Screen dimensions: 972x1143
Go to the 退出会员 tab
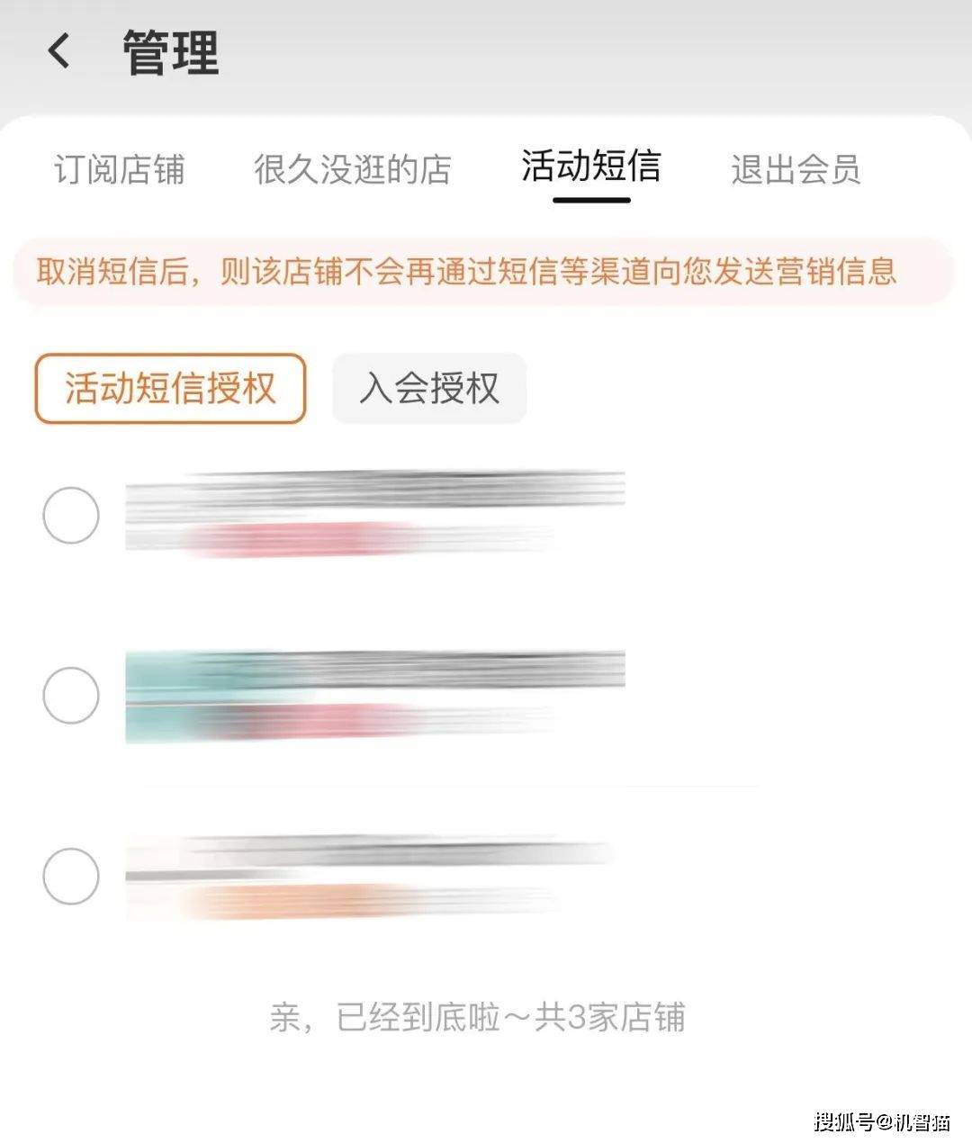(x=796, y=169)
